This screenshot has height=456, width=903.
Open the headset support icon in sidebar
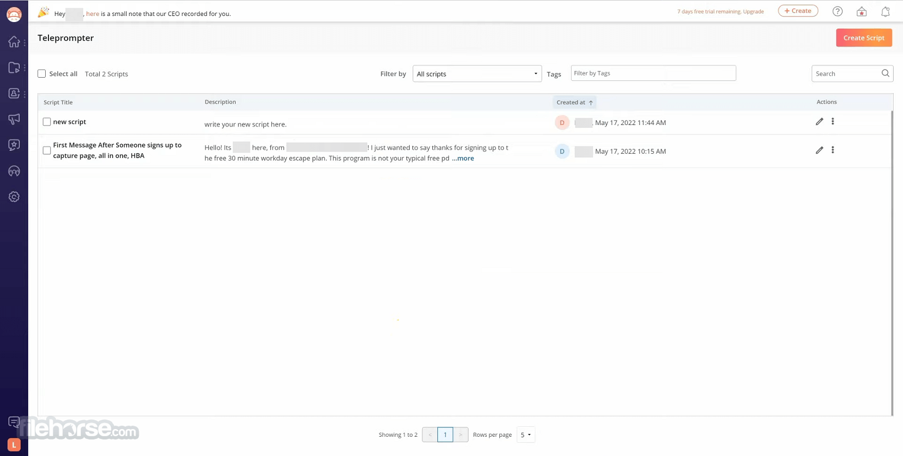14,171
